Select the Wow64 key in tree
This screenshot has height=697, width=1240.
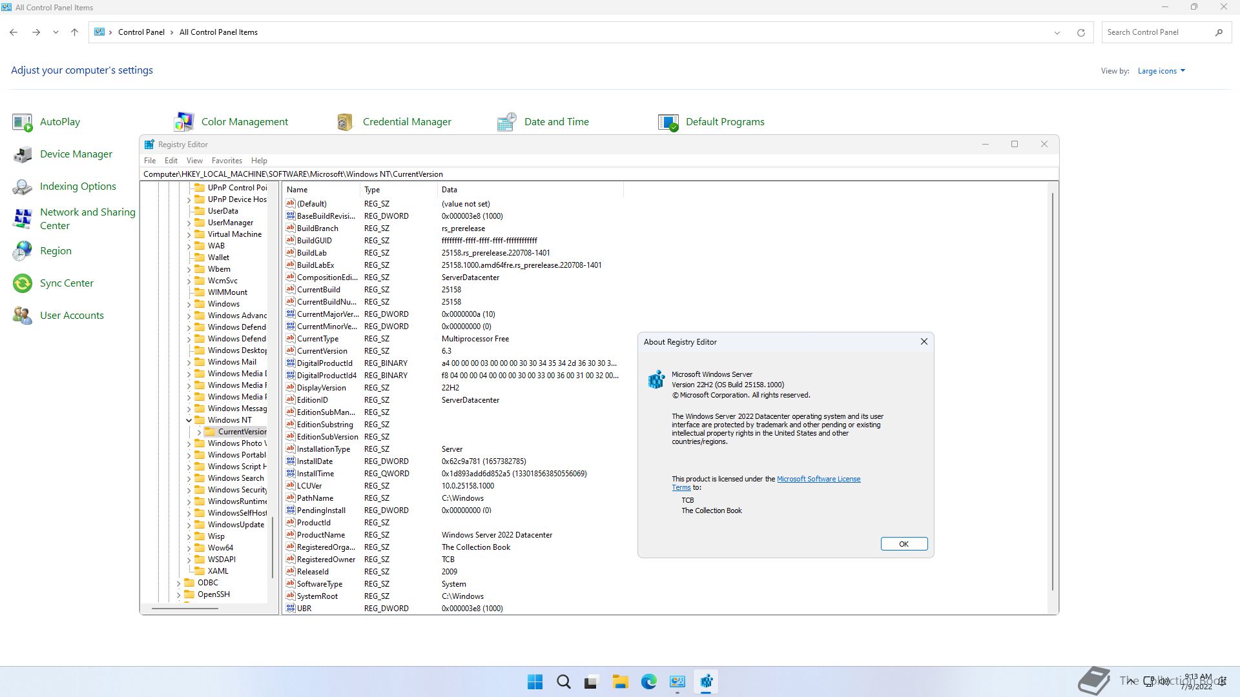(x=220, y=548)
